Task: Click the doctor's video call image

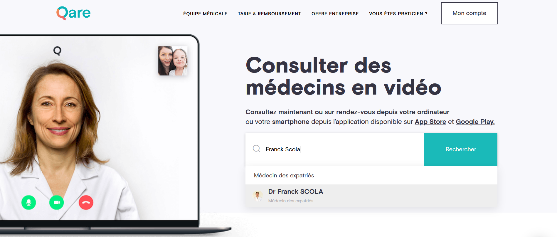Action: (99, 128)
